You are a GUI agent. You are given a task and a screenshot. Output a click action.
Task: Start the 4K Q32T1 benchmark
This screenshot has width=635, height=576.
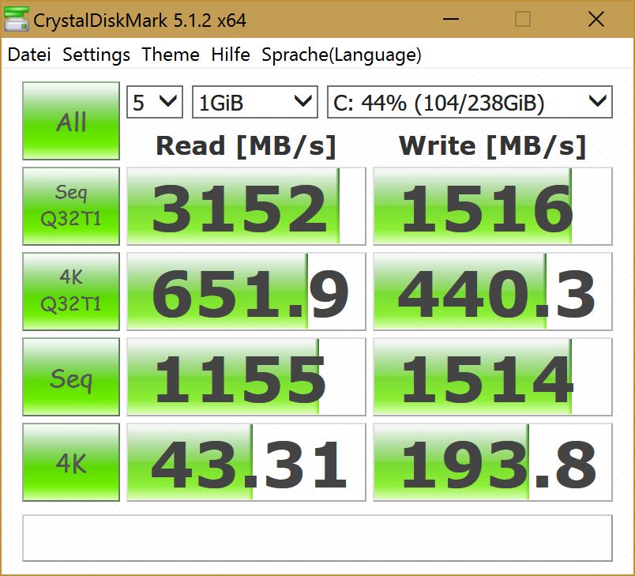coord(71,292)
